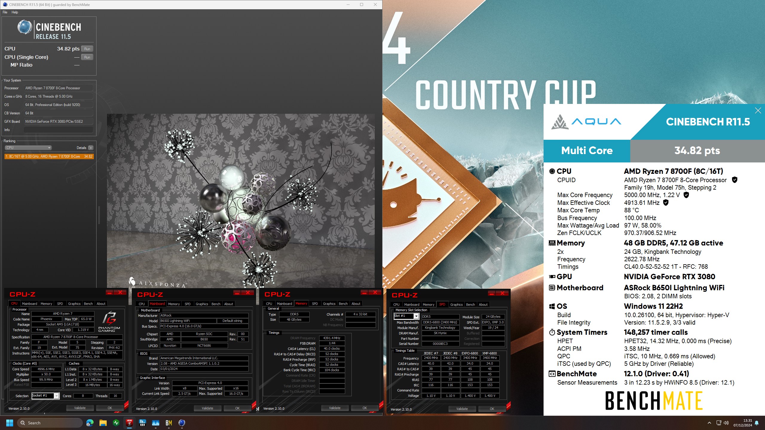Show hidden system tray icons
This screenshot has width=765, height=430.
[709, 423]
